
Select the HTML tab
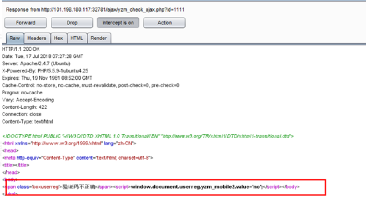[77, 38]
